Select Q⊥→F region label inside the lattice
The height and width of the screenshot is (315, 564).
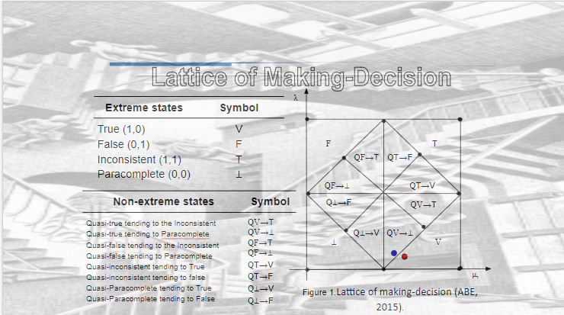(x=338, y=203)
